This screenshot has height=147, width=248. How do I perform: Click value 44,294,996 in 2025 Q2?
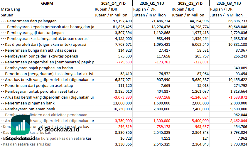pos(199,21)
